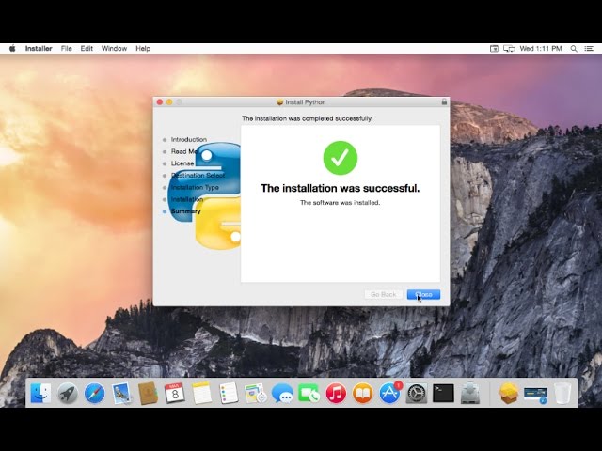
Task: Click the lock icon in installer title bar
Action: coord(444,102)
